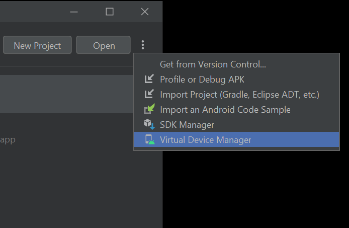Viewport: 349px width, 228px height.
Task: Click the Import Project arrow icon
Action: [x=149, y=95]
